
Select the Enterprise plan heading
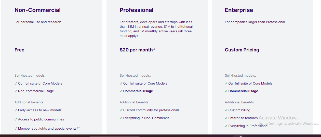(x=239, y=10)
